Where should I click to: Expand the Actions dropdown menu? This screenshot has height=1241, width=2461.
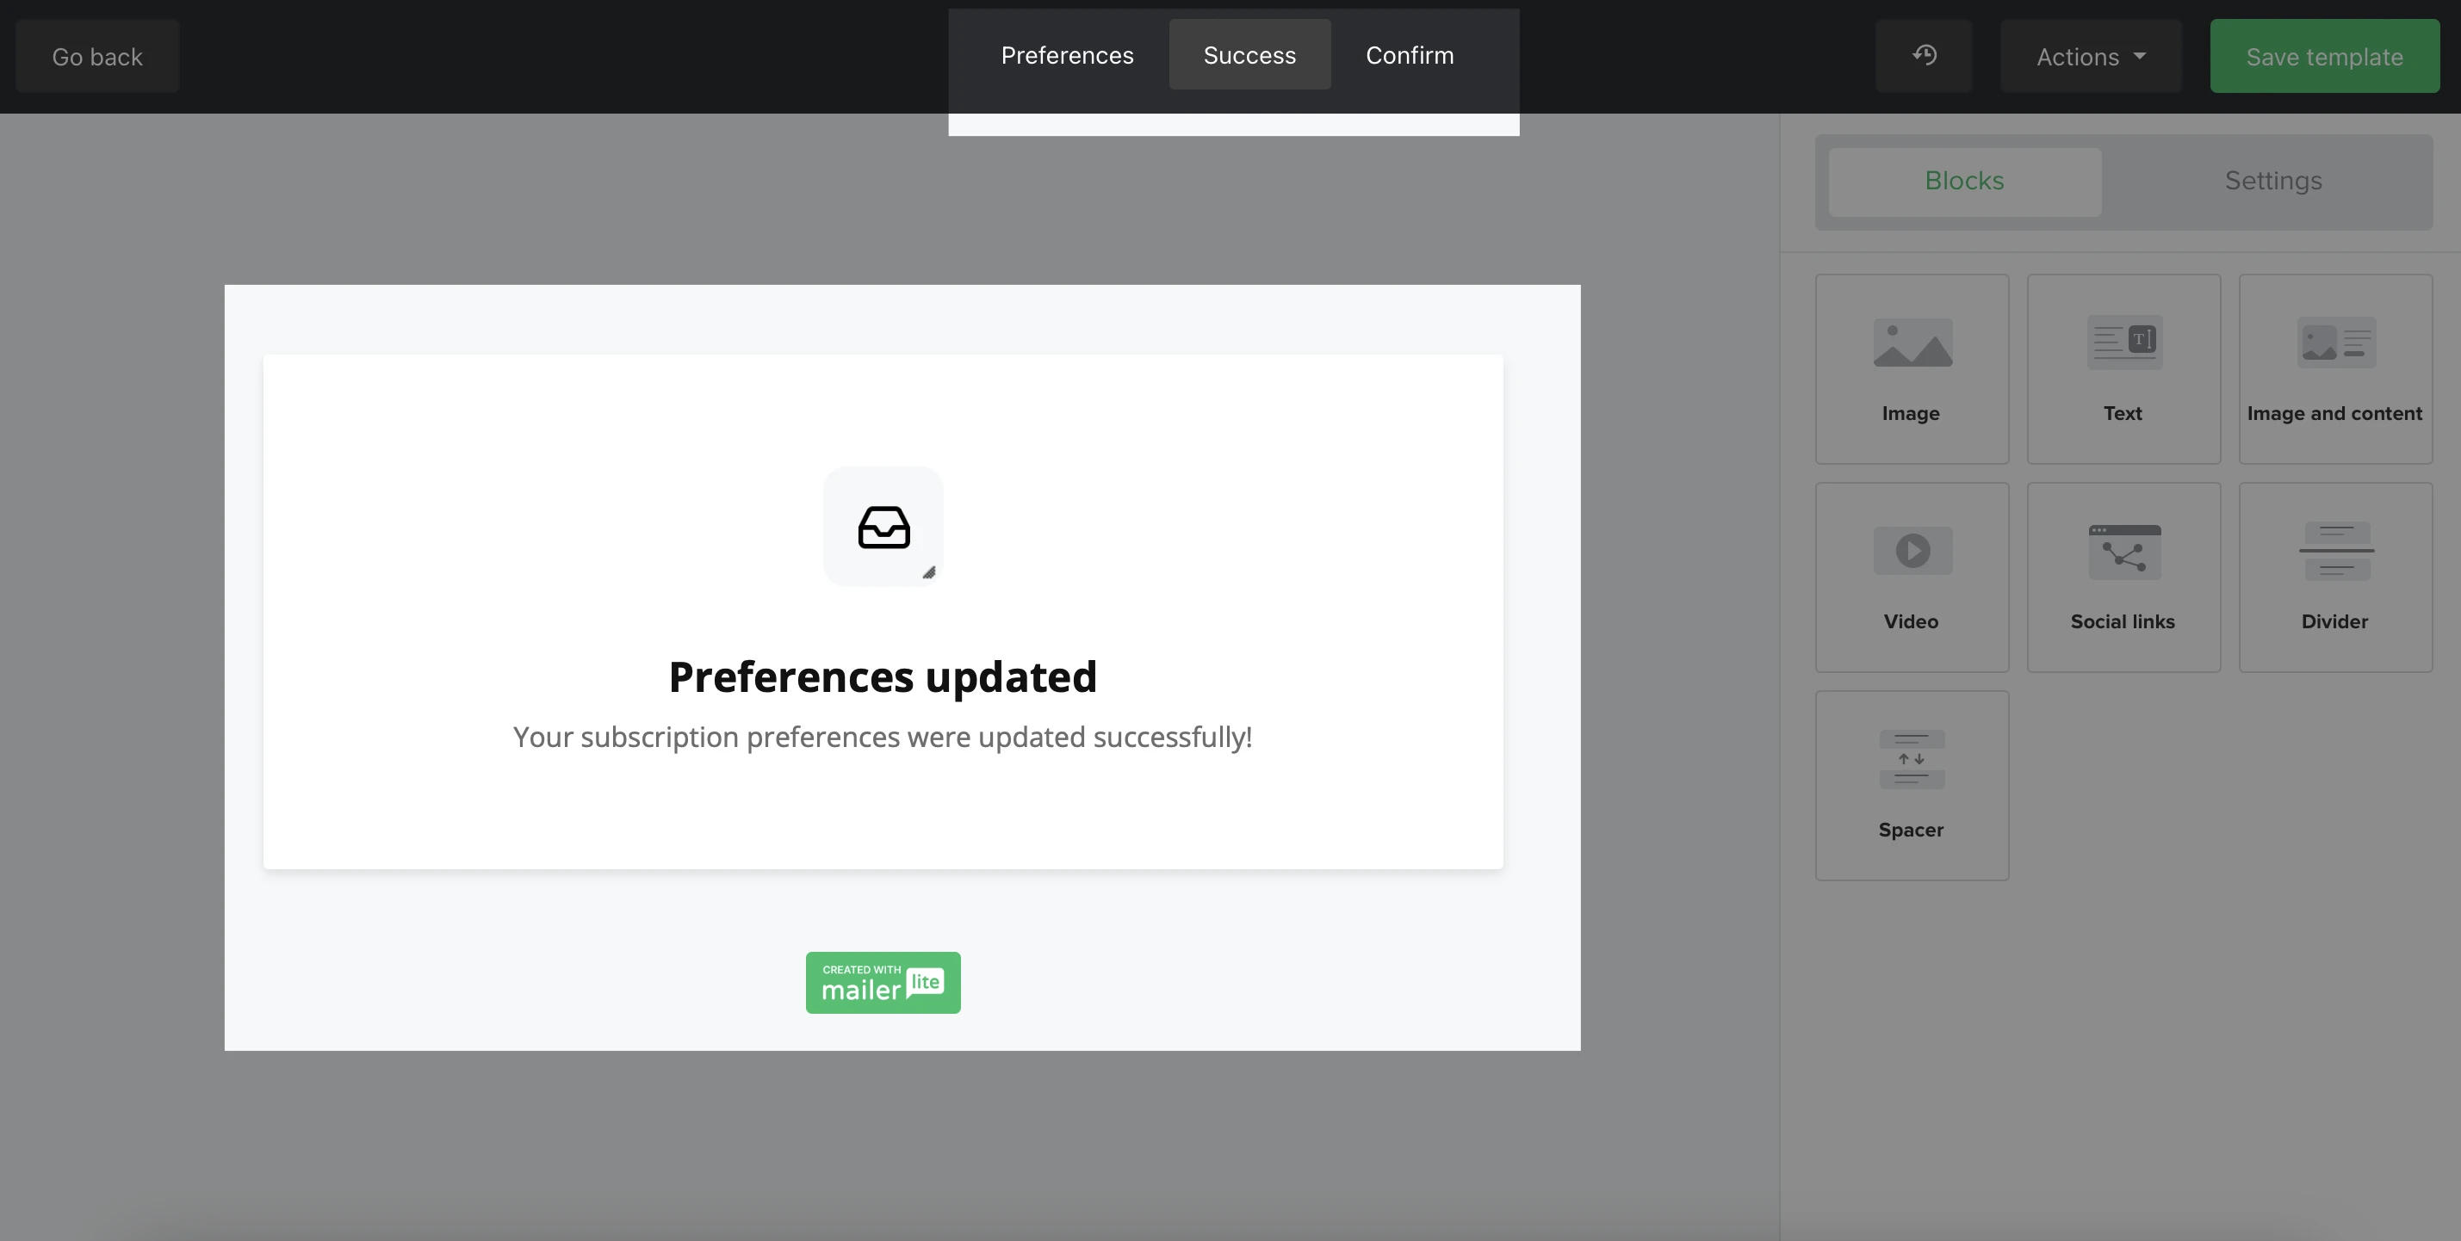coord(2091,56)
